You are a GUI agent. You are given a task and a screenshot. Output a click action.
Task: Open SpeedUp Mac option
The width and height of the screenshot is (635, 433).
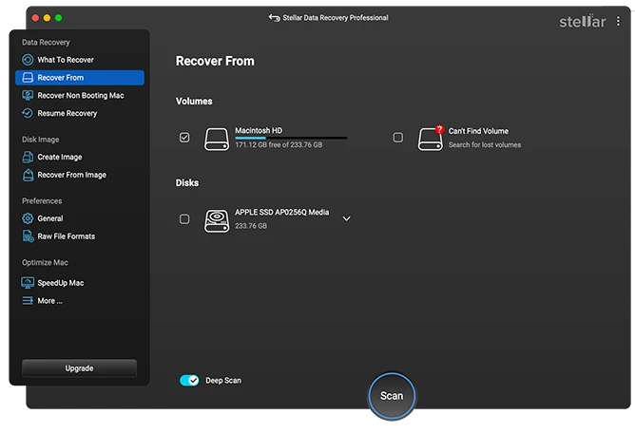[80, 283]
